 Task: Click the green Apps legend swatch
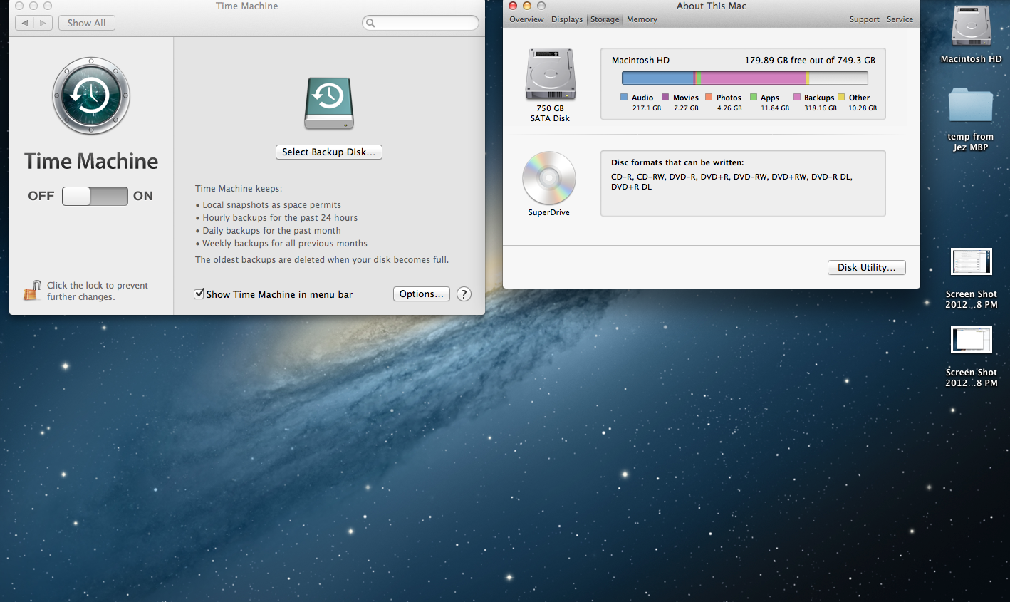tap(754, 97)
